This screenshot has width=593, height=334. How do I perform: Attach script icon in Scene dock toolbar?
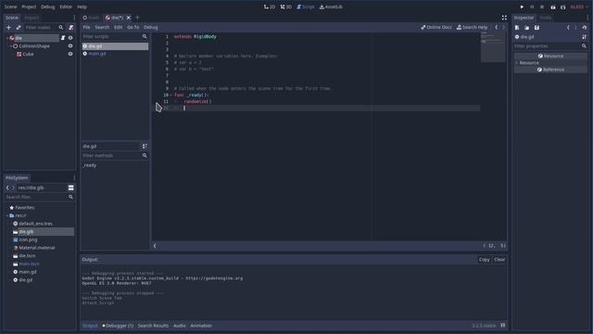click(70, 27)
